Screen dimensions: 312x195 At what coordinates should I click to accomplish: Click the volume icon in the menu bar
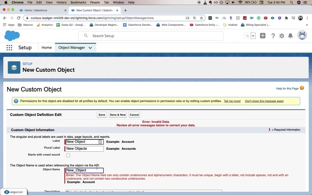click(x=233, y=2)
